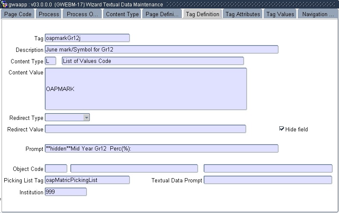The image size is (339, 213).
Task: Click the Picking List Tag label
Action: [23, 180]
